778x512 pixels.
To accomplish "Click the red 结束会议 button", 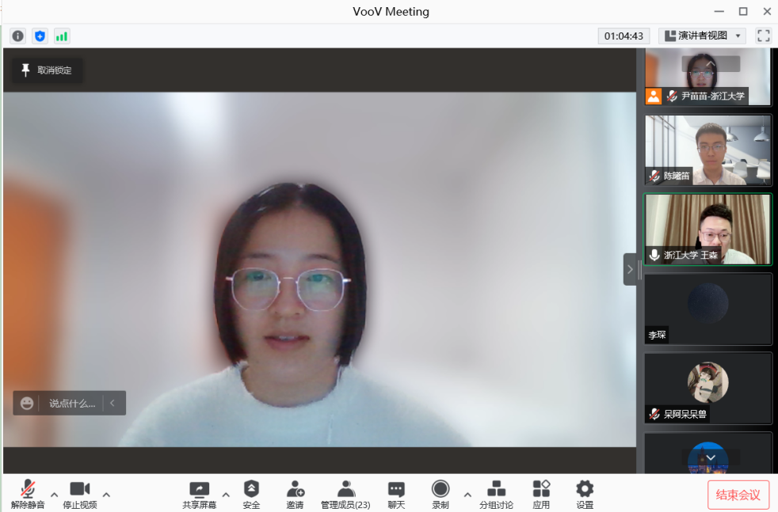I will 738,495.
